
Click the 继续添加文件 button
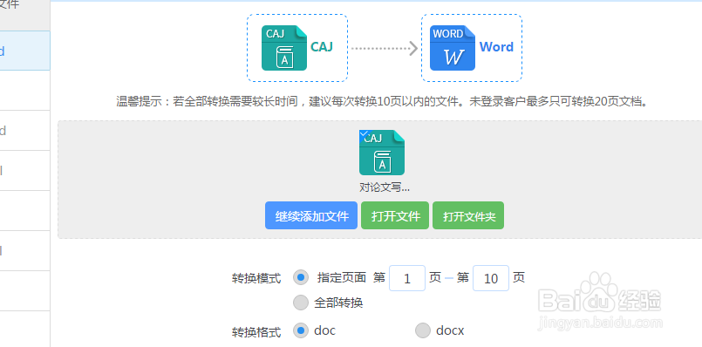pos(311,215)
